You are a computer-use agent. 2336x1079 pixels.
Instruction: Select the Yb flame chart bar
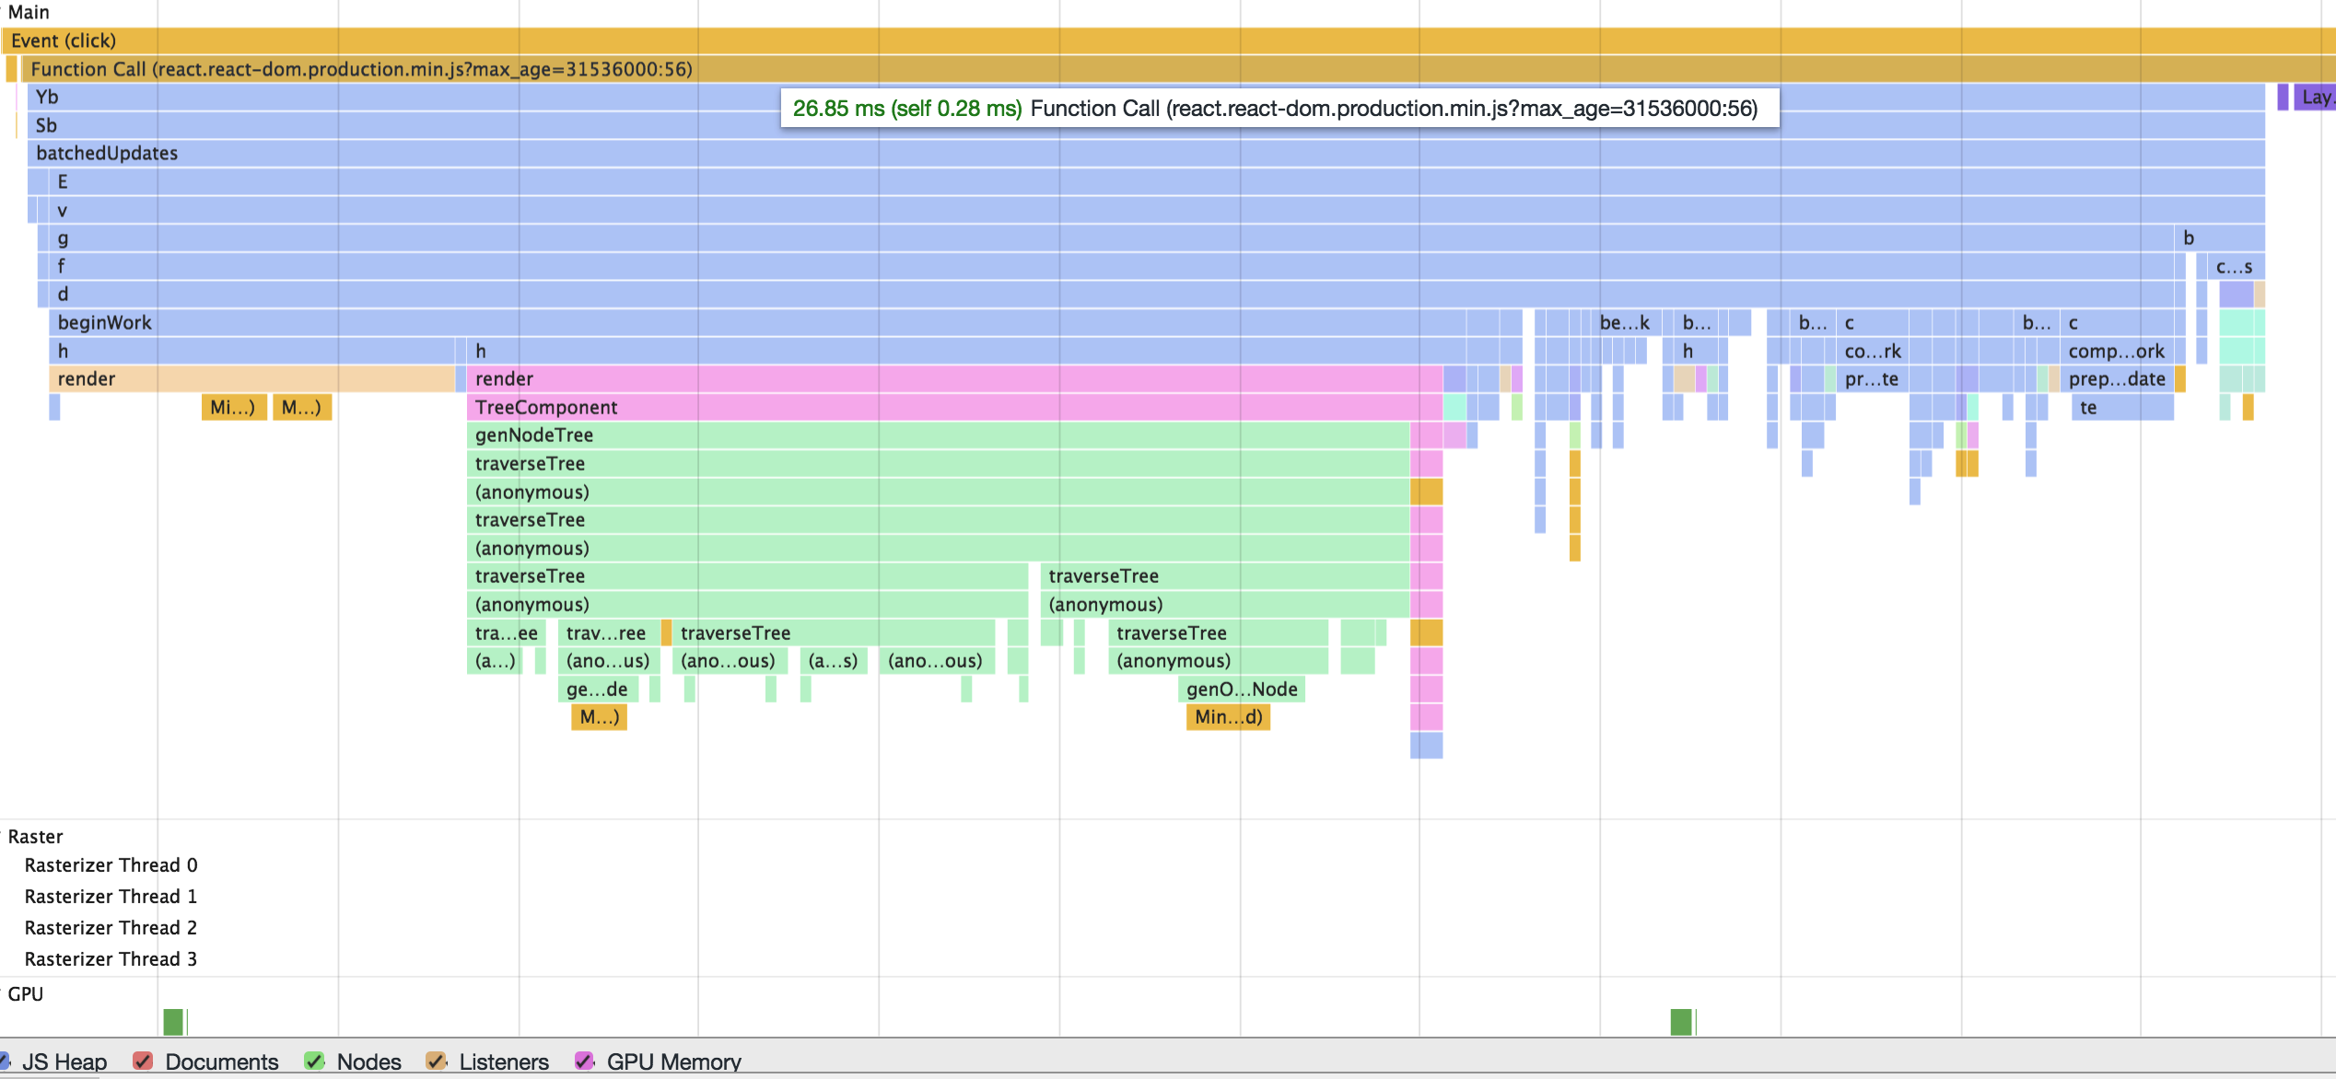1146,97
